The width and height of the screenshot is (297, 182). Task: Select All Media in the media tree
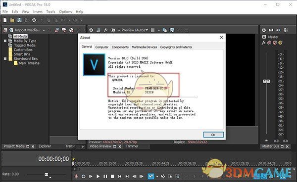point(20,36)
